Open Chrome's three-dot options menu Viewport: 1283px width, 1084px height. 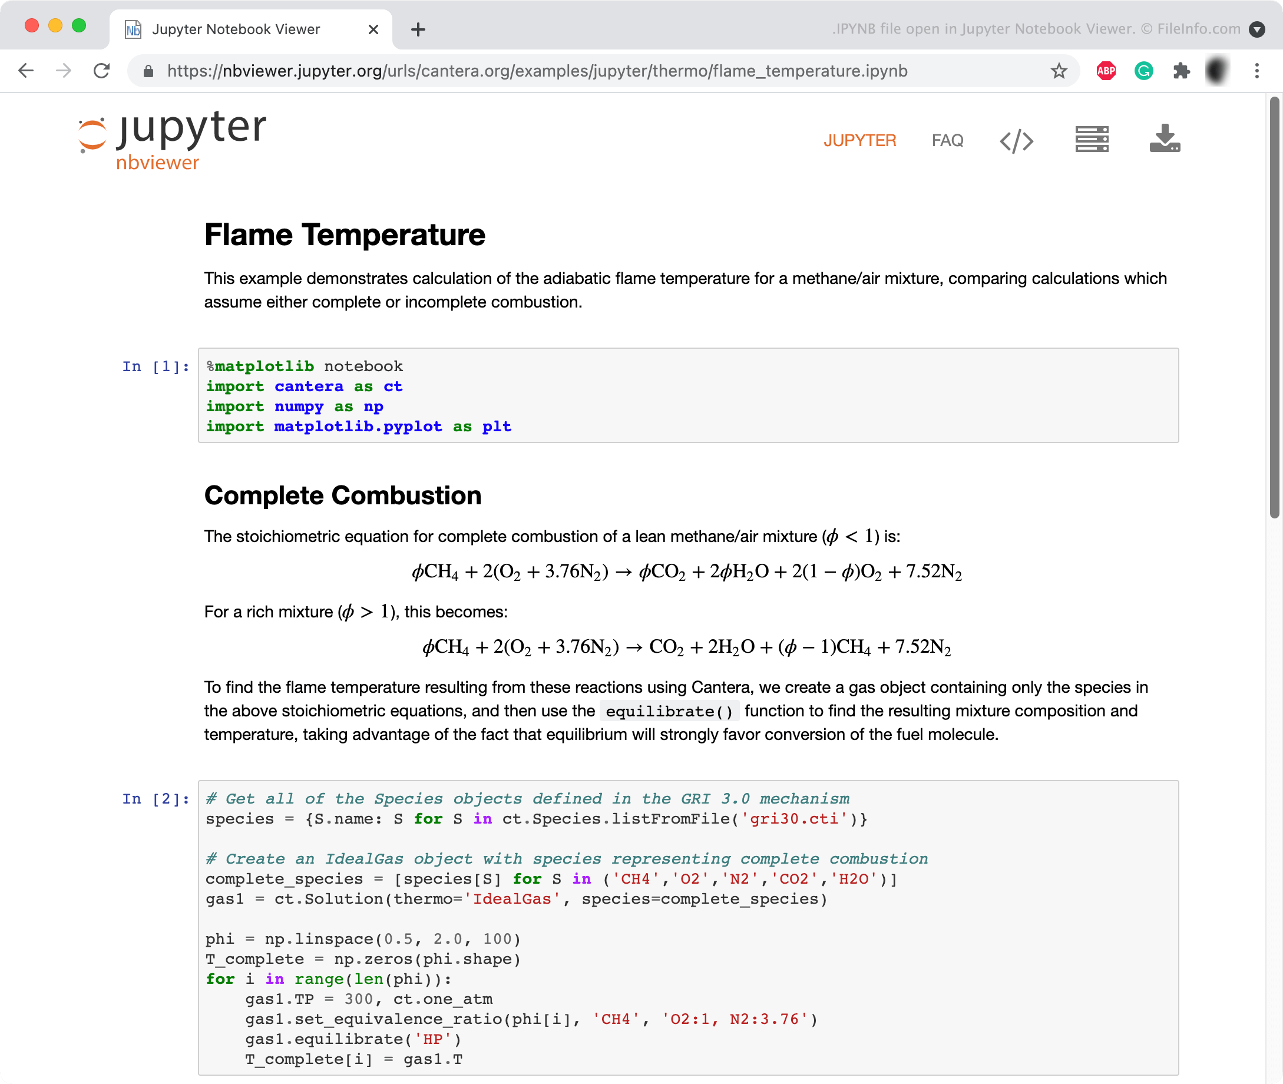[1255, 70]
